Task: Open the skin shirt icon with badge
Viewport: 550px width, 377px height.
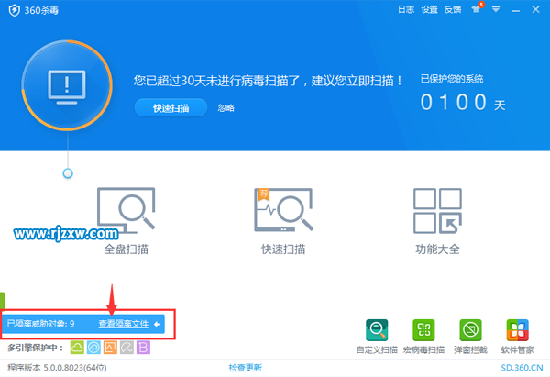Action: tap(477, 8)
